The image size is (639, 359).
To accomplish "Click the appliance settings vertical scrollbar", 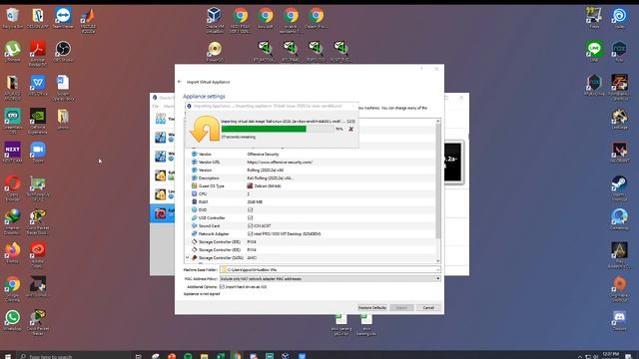I will [438, 181].
